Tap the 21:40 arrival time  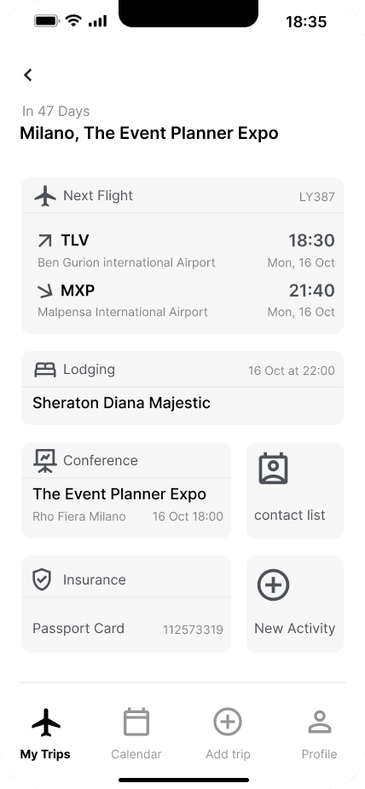coord(311,291)
